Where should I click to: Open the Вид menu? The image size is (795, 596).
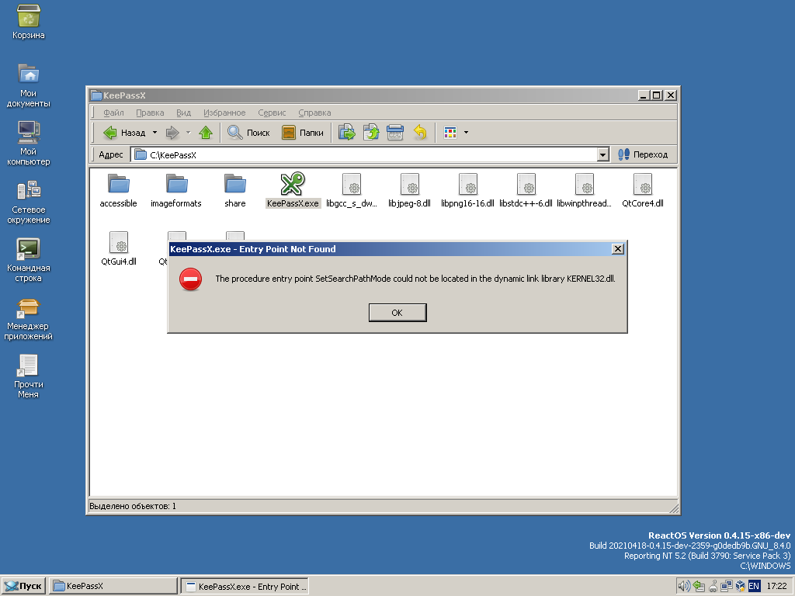tap(183, 113)
